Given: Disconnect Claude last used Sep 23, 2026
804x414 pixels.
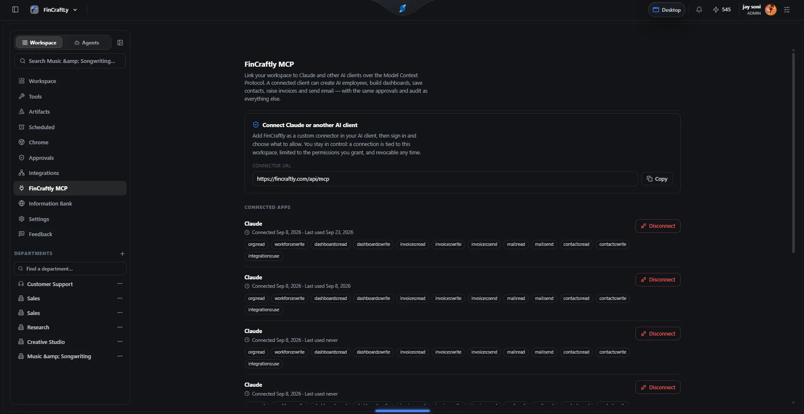Looking at the screenshot, I should 658,226.
